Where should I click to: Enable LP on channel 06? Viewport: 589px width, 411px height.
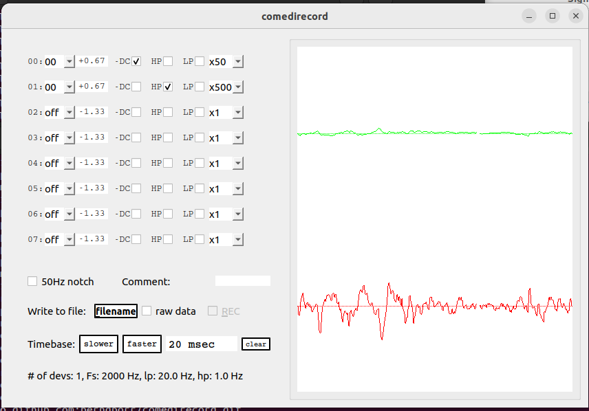coord(200,214)
